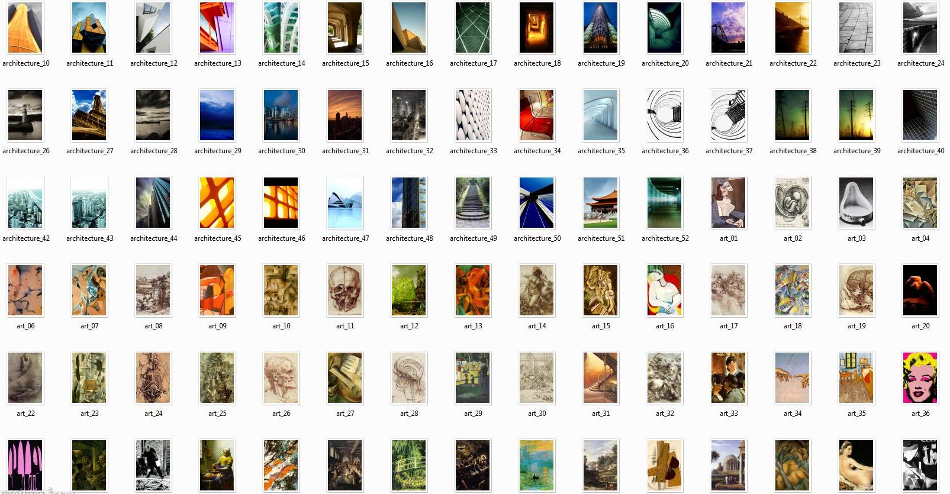This screenshot has width=950, height=494.
Task: Select the architecture_39 power lines thumbnail
Action: coord(856,115)
